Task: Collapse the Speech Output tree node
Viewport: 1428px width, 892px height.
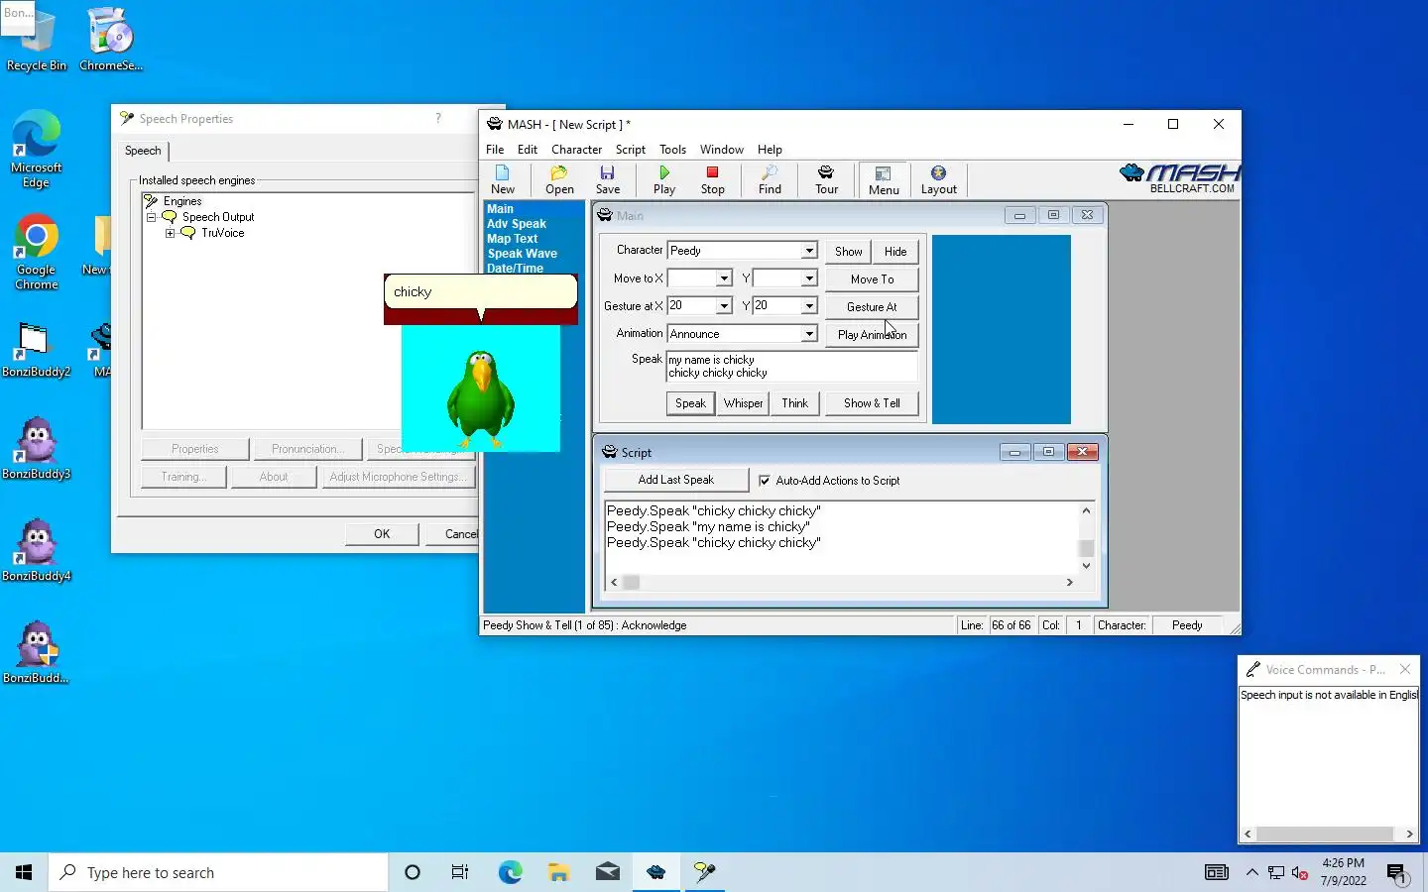Action: tap(152, 217)
